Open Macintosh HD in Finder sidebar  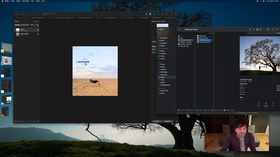click(164, 91)
